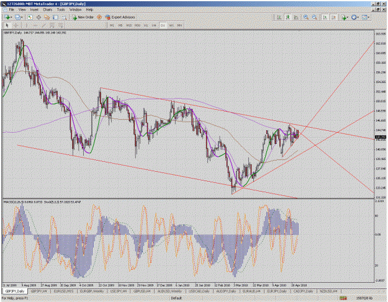
Task: Toggle the Expert Advisors button
Action: (120, 17)
